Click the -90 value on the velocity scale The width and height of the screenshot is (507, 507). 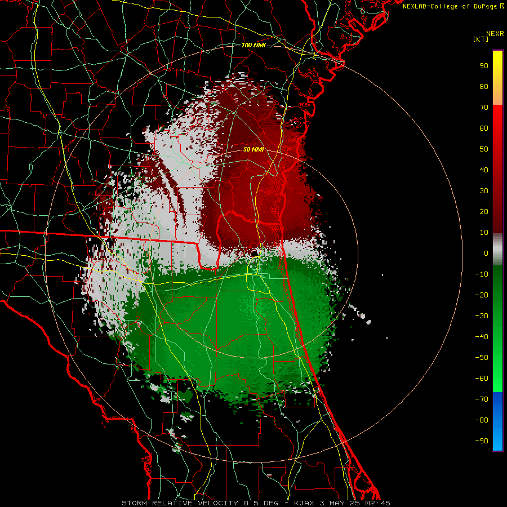point(482,441)
